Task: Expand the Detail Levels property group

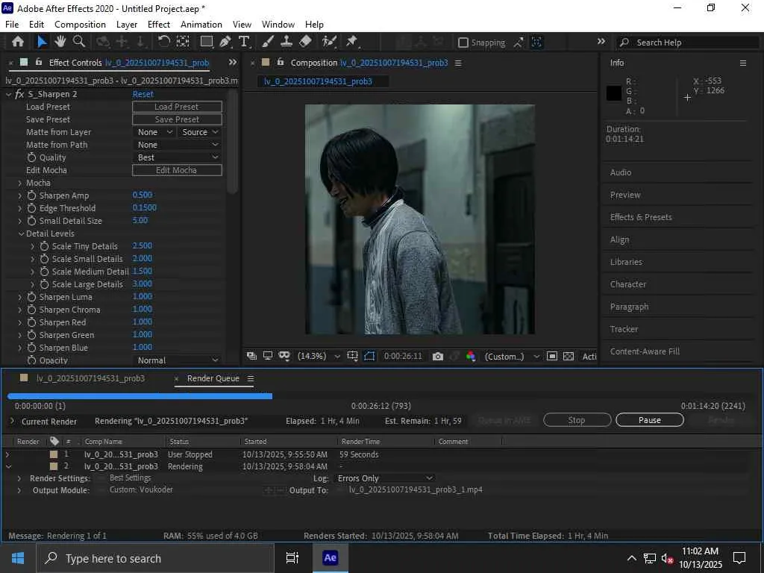Action: click(20, 234)
